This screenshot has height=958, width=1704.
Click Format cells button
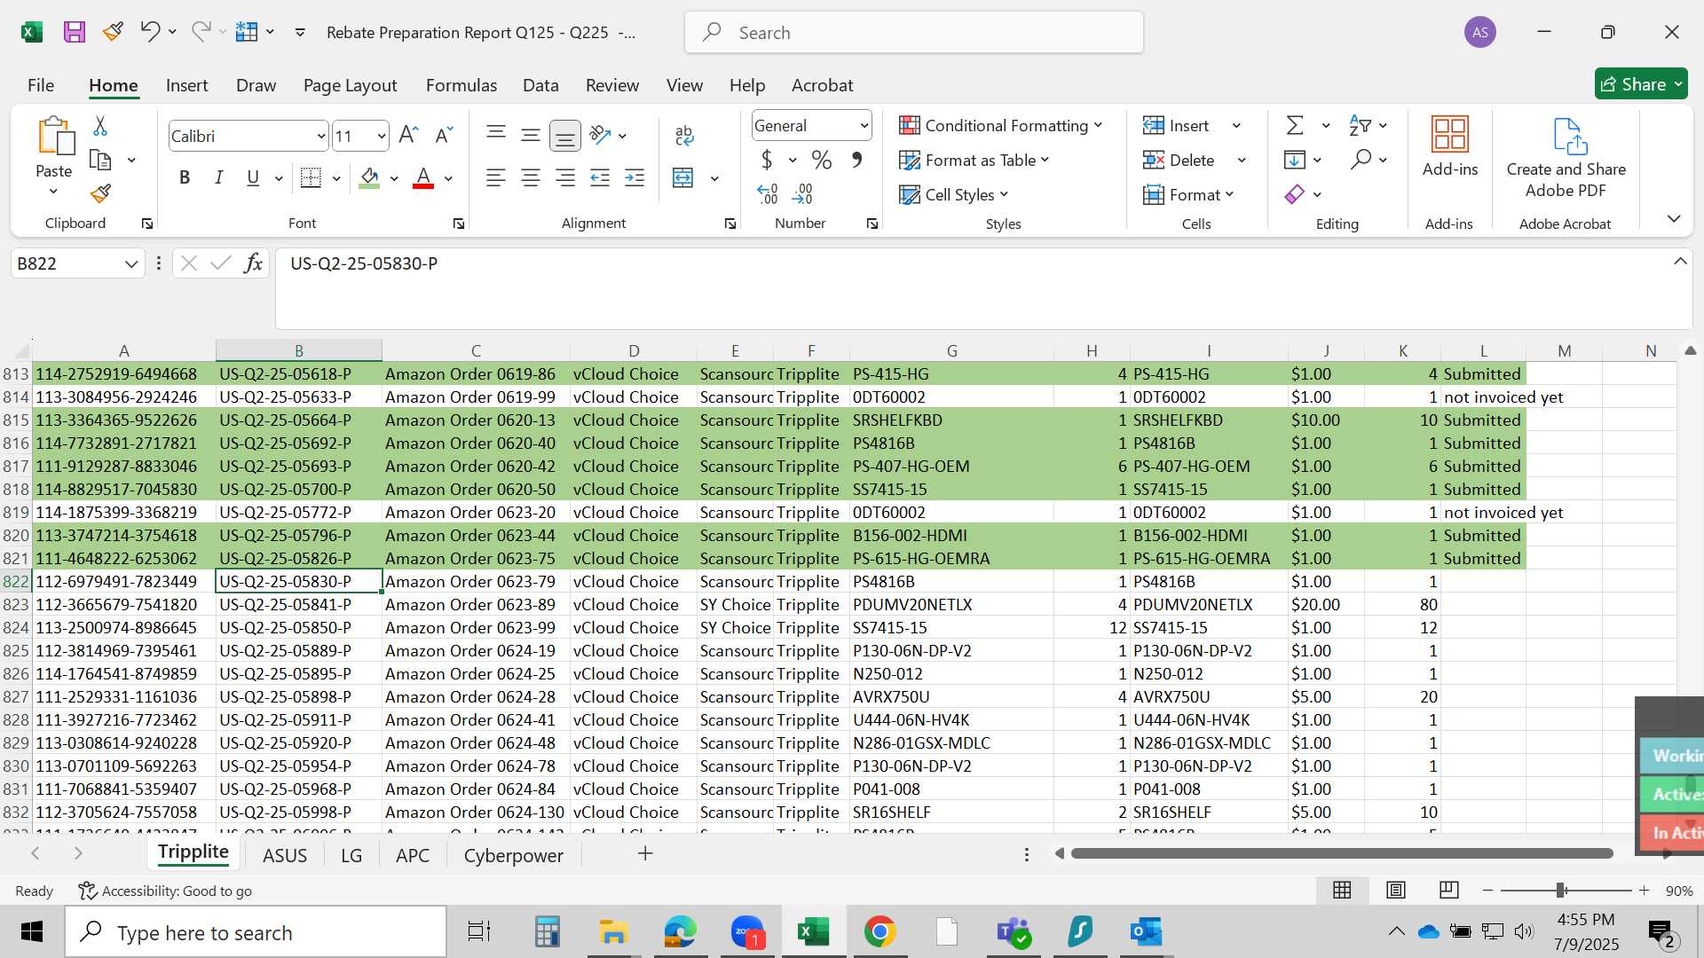[1189, 195]
